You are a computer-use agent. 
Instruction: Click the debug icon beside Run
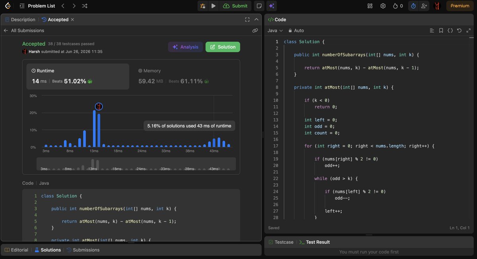click(203, 6)
